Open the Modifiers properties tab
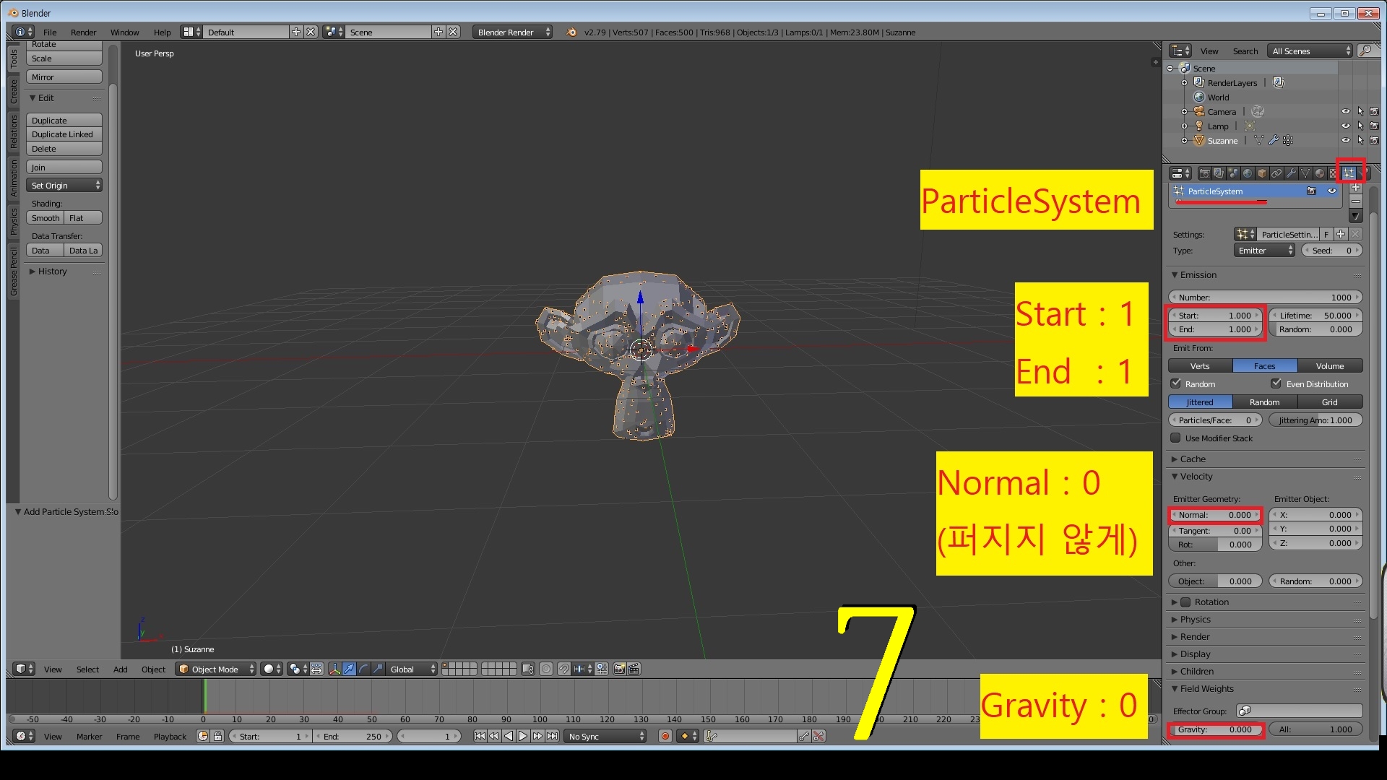This screenshot has width=1387, height=780. pyautogui.click(x=1291, y=173)
